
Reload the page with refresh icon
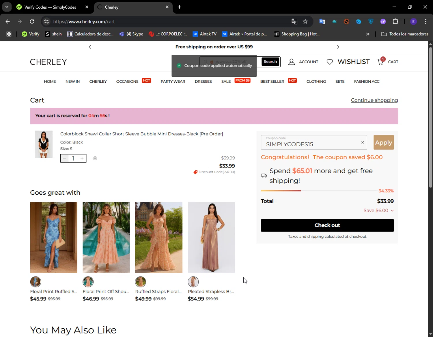32,21
